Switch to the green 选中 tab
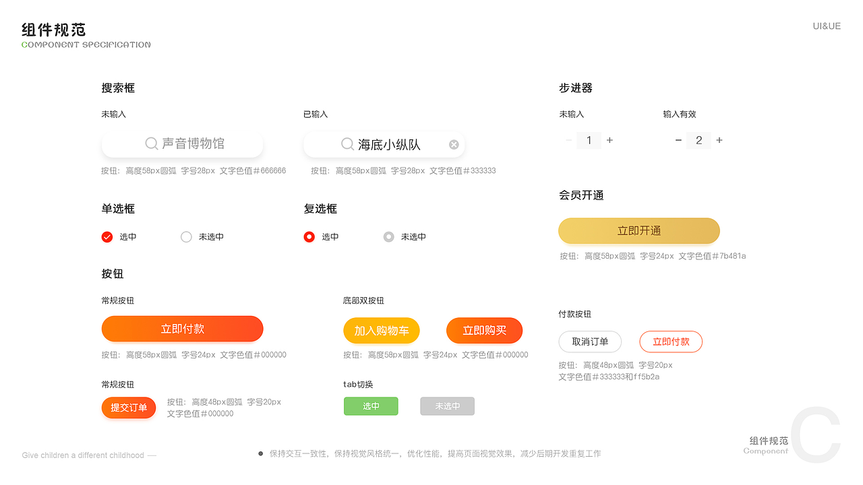The width and height of the screenshot is (863, 485). coord(371,406)
